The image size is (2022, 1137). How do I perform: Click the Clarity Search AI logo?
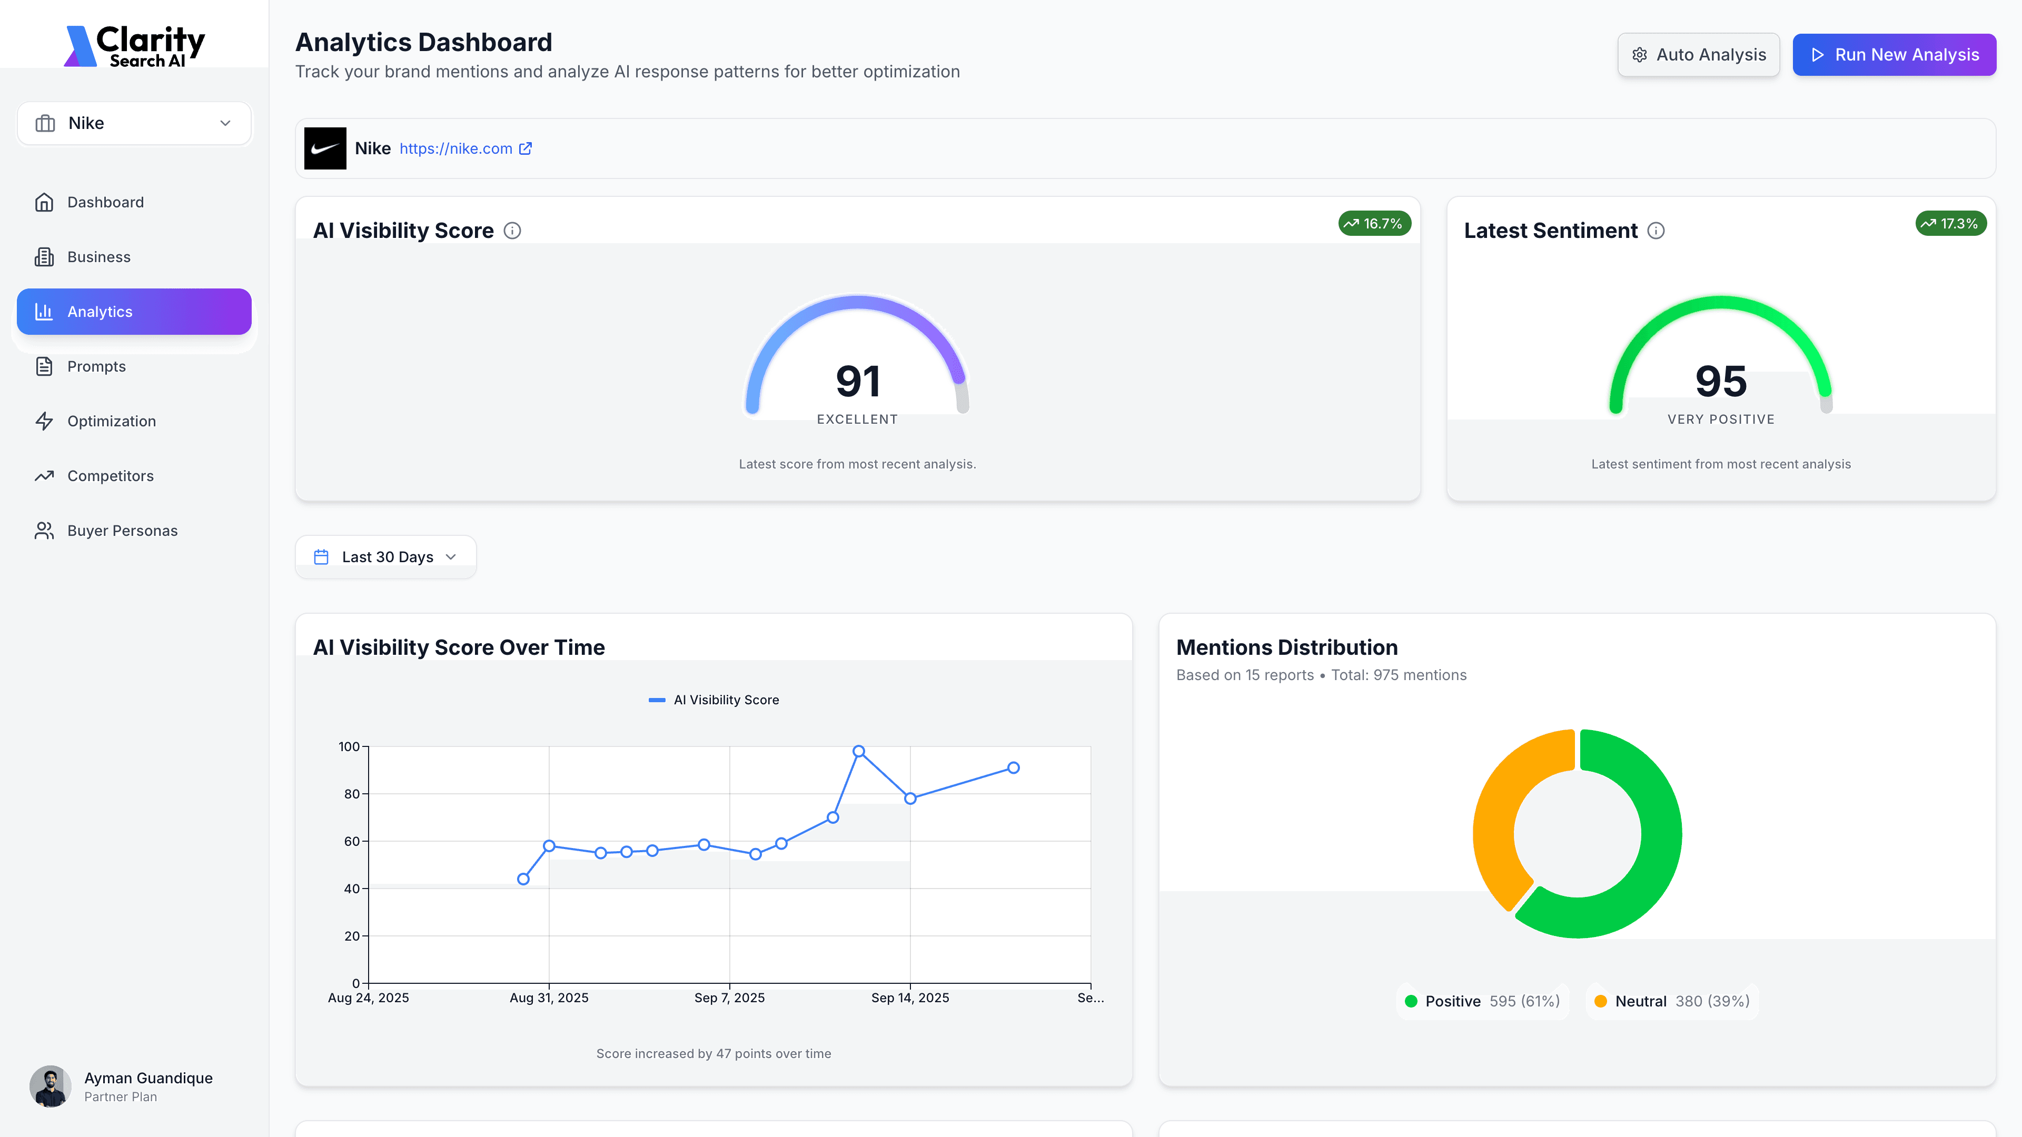coord(134,45)
